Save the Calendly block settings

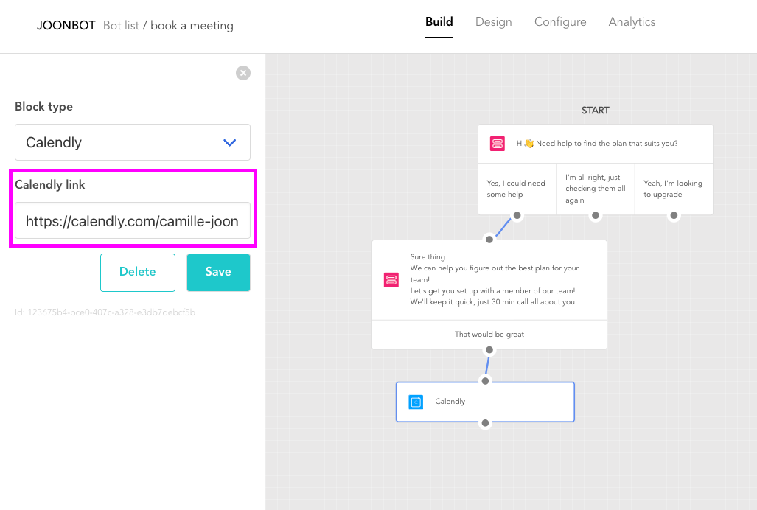pyautogui.click(x=218, y=272)
